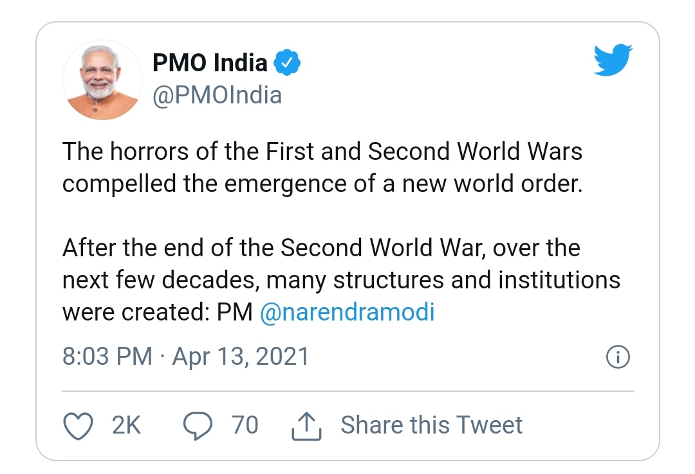This screenshot has width=695, height=474.
Task: Click the Apr 13, 2021 date
Action: [241, 356]
